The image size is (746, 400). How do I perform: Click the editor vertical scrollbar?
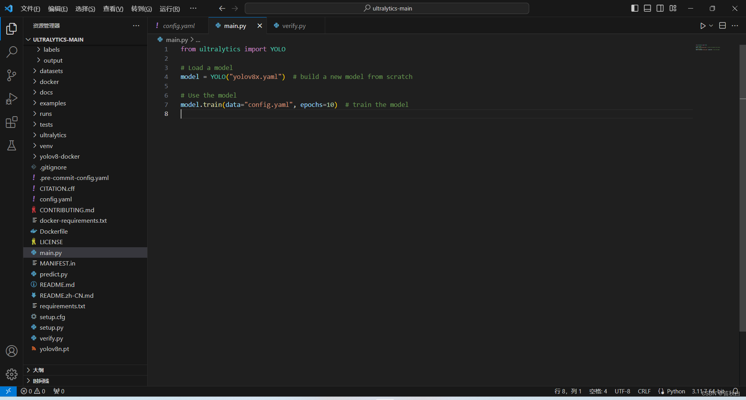[x=743, y=188]
